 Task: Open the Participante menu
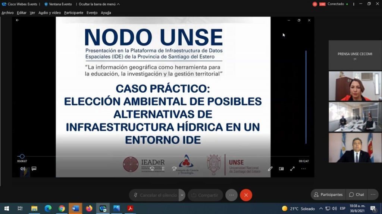(73, 13)
